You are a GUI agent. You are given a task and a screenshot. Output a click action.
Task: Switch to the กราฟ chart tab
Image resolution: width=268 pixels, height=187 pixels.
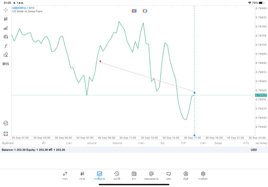pos(82,176)
